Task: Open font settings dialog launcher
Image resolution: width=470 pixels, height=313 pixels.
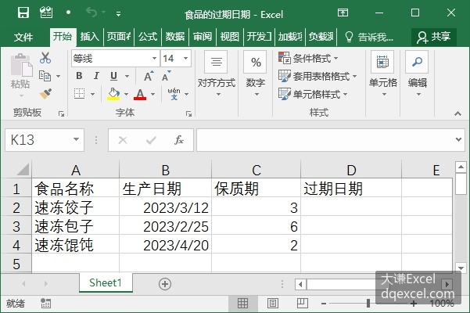Action: 188,113
